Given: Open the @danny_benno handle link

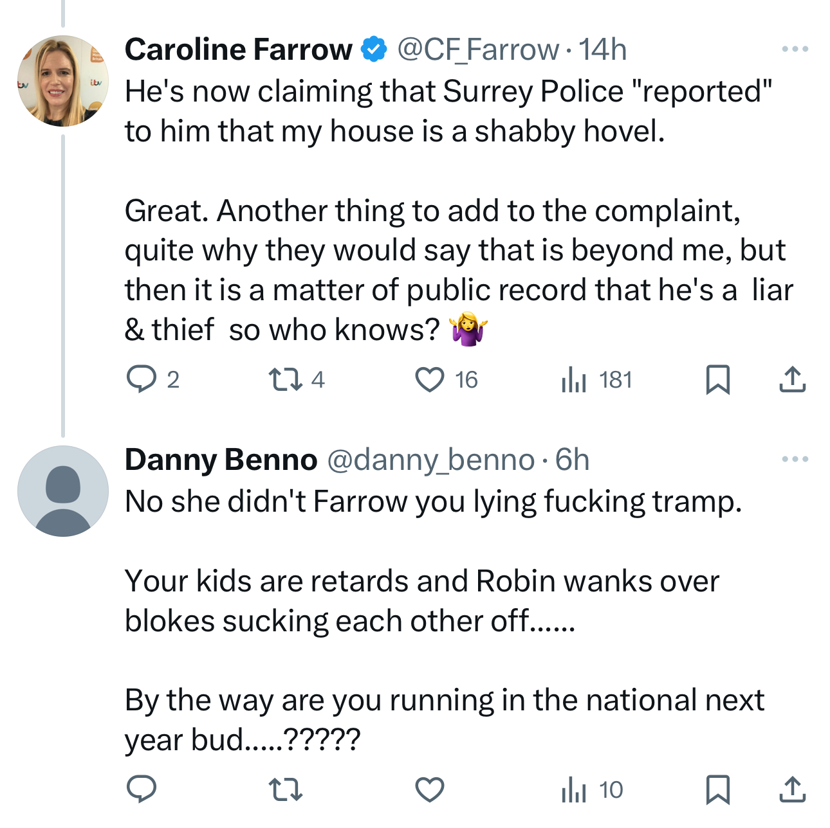Looking at the screenshot, I should tap(431, 460).
